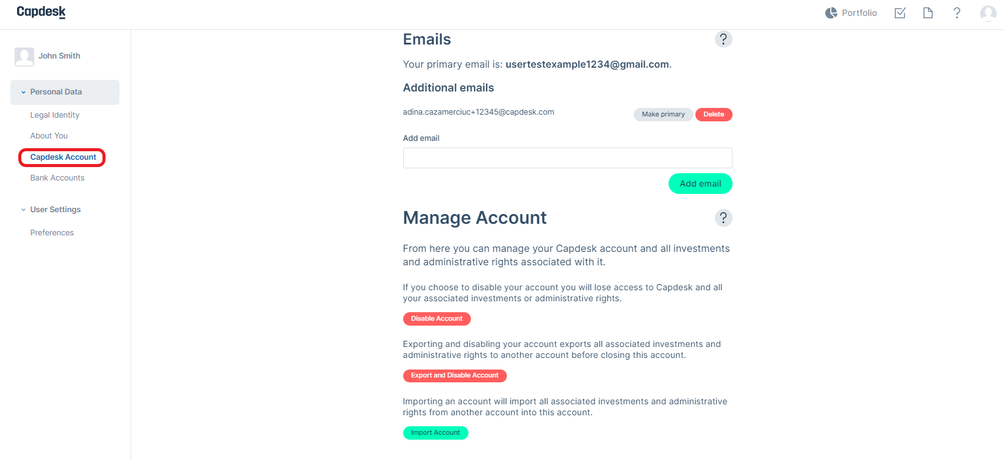Make the additional email primary
The height and width of the screenshot is (461, 1004).
[663, 115]
